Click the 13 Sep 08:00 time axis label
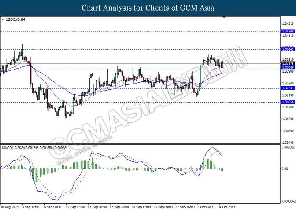Viewport: 296px width, 211px height. click(98, 207)
